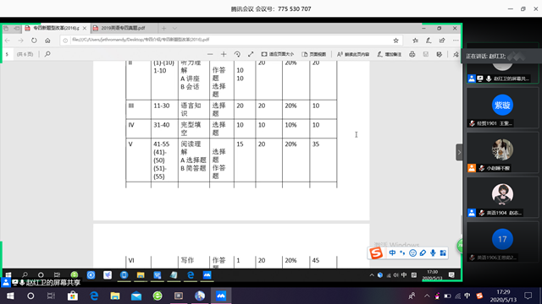
Task: Click the Start button in the shared screen taskbar
Action: pyautogui.click(x=8, y=274)
